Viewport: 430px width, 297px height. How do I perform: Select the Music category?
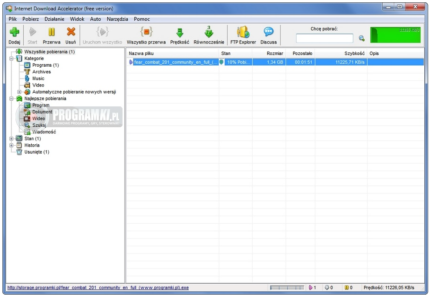click(x=38, y=79)
